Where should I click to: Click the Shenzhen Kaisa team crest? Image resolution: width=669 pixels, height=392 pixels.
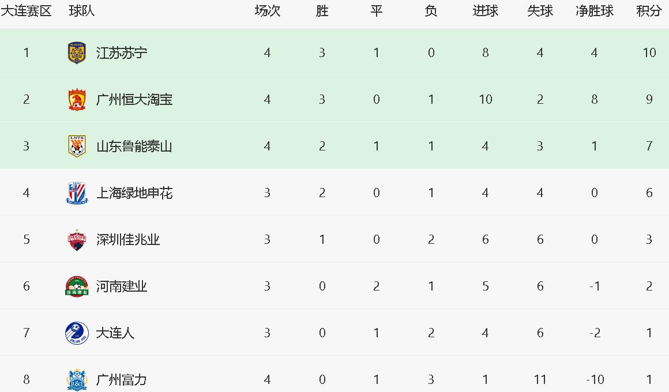point(77,240)
